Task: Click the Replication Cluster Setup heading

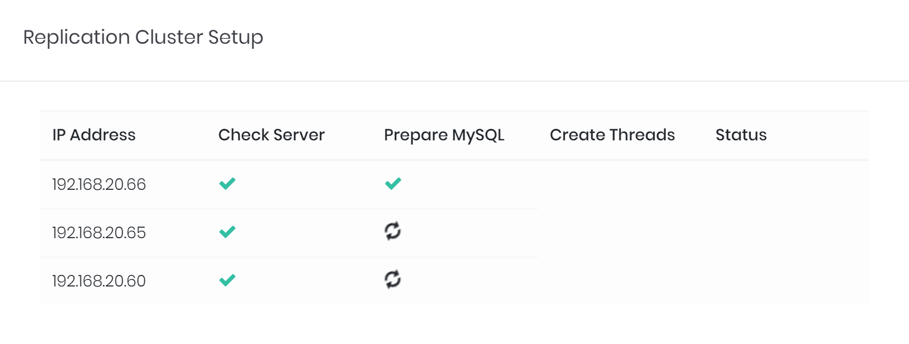Action: click(143, 37)
